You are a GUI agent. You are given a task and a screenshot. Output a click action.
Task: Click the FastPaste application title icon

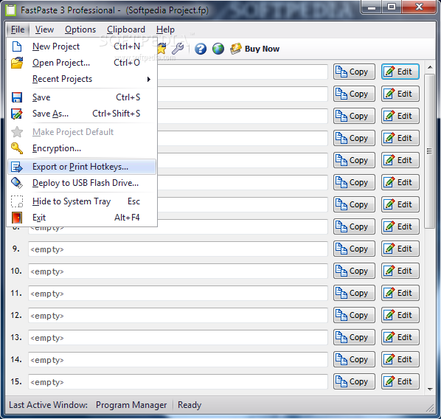click(x=11, y=10)
